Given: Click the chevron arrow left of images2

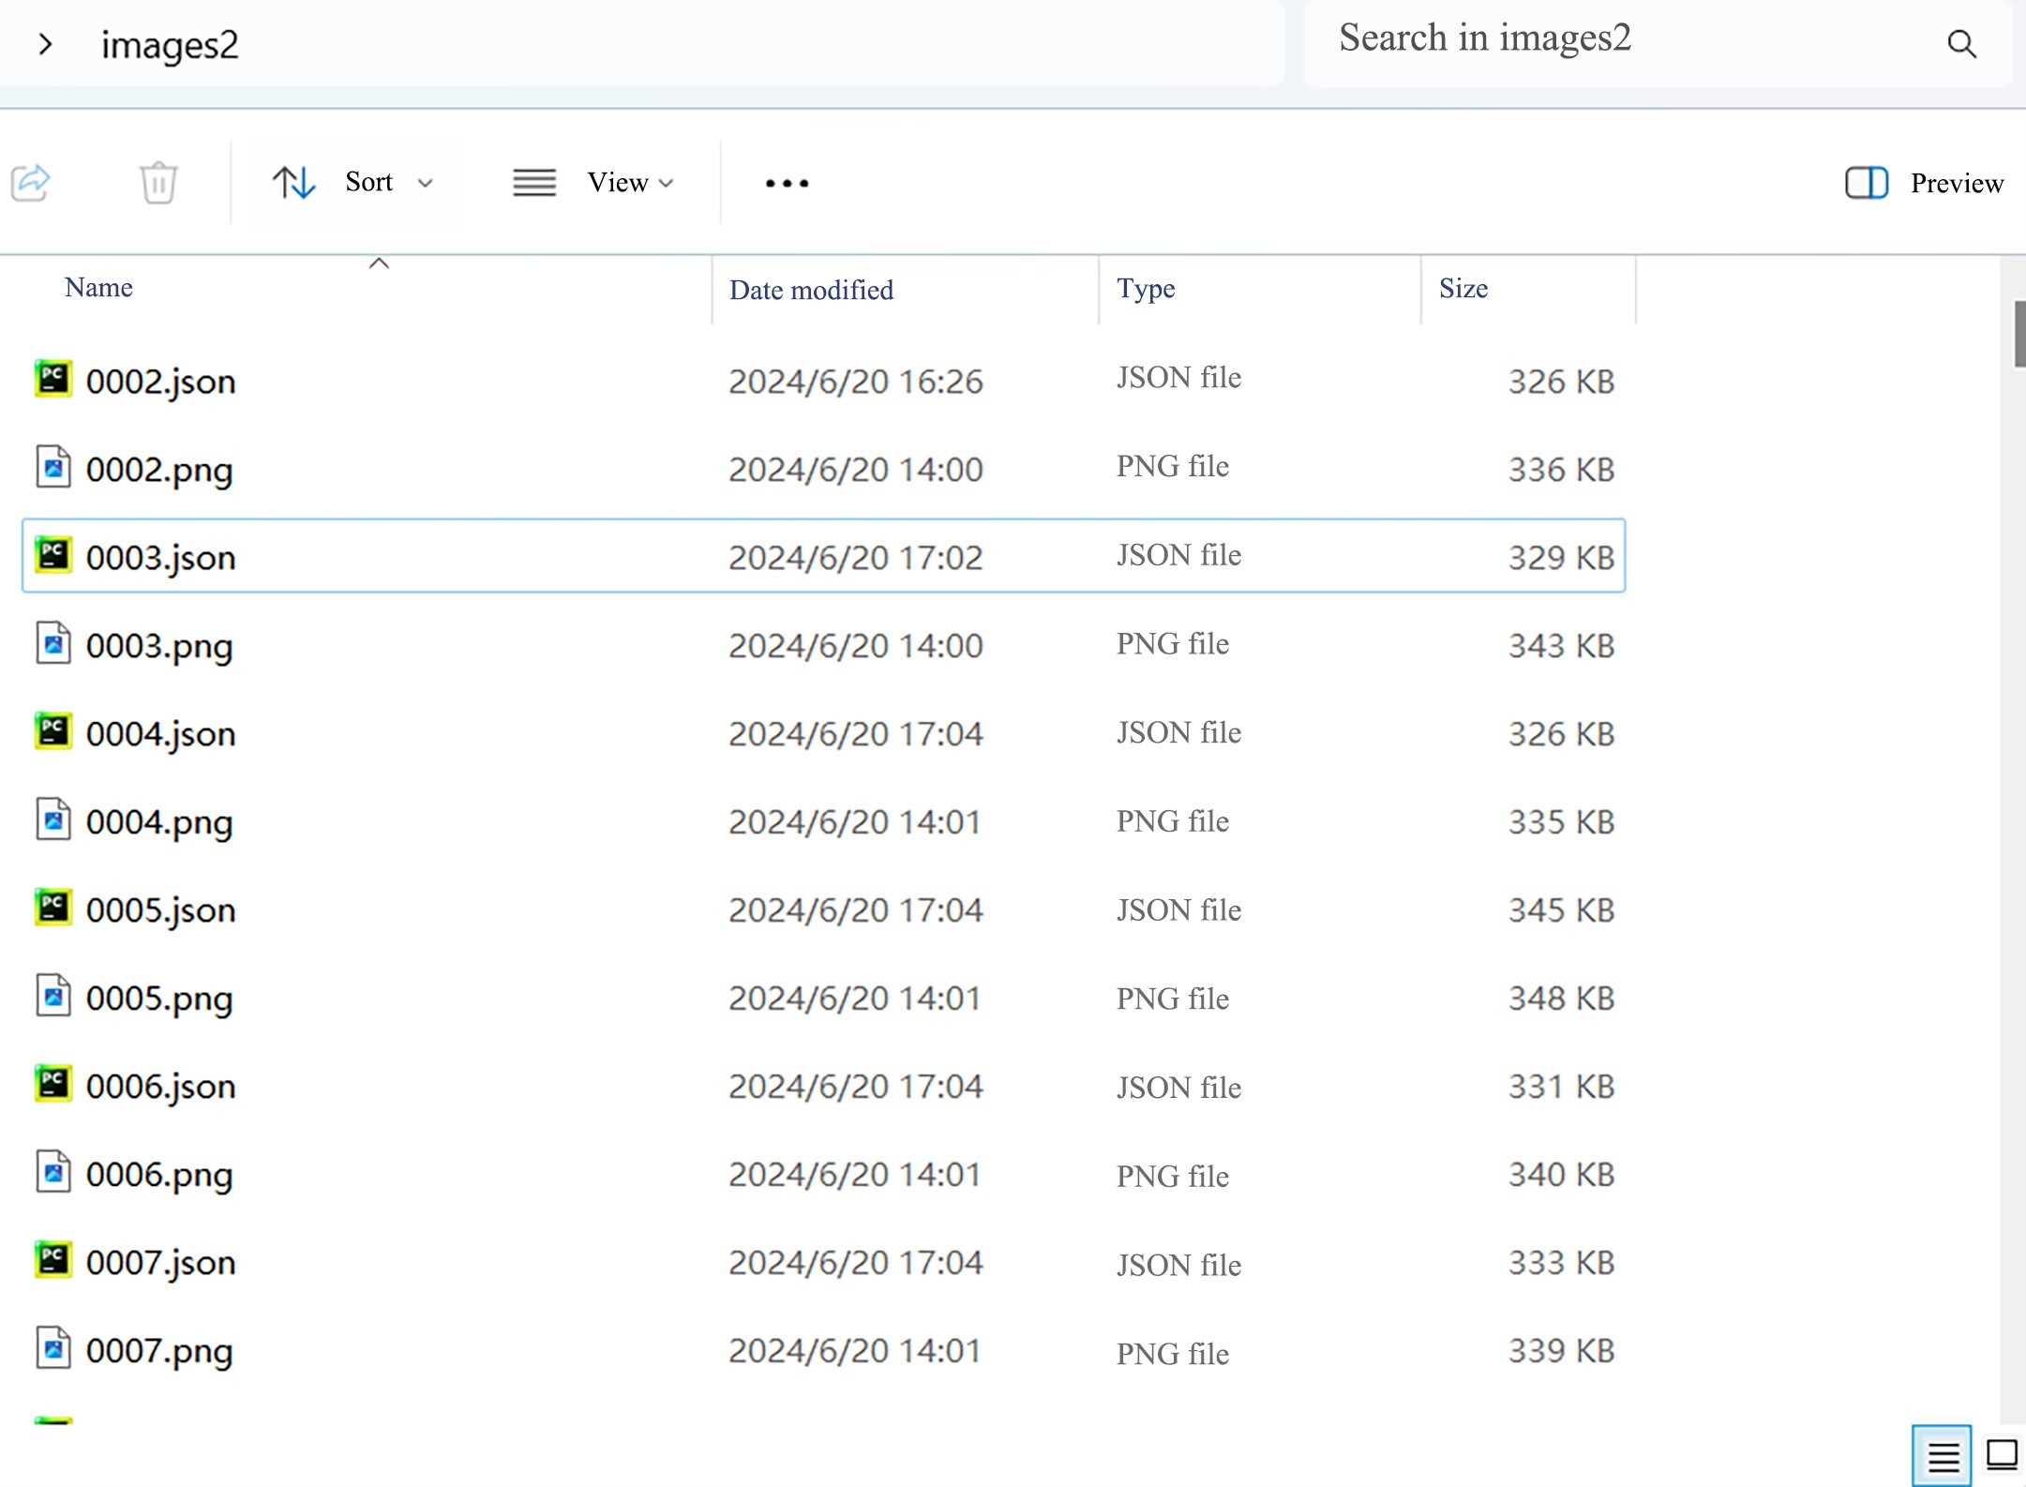Looking at the screenshot, I should [x=46, y=43].
